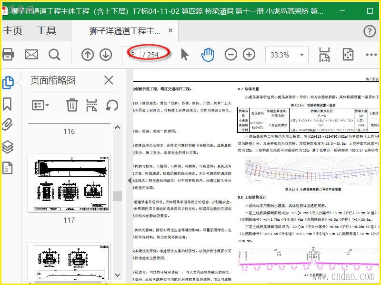Switch to the 工具 tab
The height and width of the screenshot is (285, 381).
point(46,31)
